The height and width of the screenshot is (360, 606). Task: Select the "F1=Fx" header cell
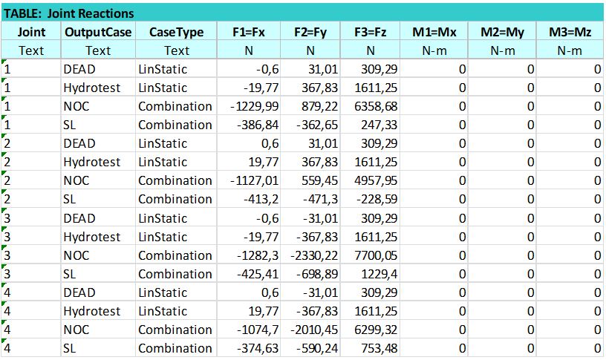243,32
